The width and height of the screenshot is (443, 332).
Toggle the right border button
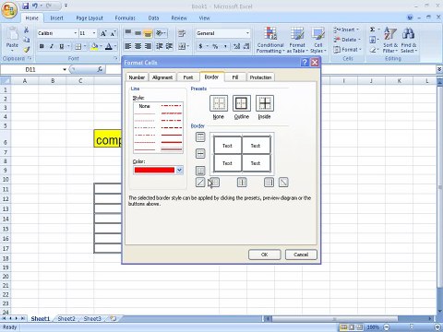[269, 183]
